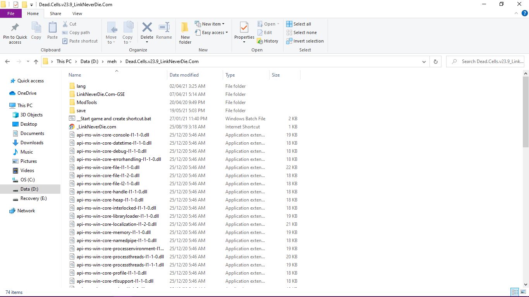Switch to large icons view layout

pyautogui.click(x=522, y=292)
